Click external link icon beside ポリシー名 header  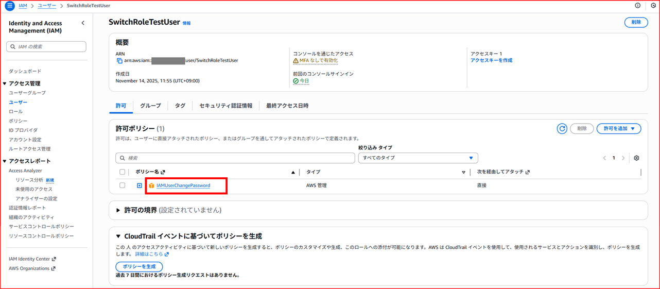(x=163, y=172)
